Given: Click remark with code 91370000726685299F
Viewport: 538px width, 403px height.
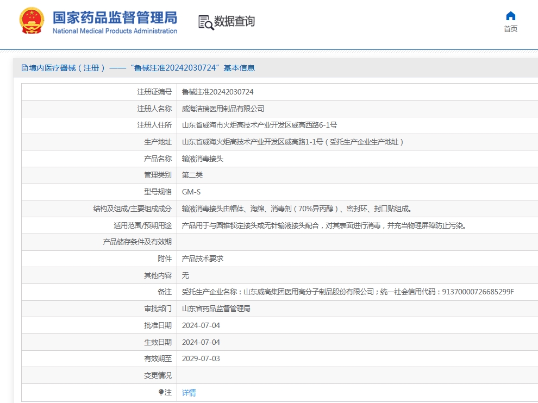Looking at the screenshot, I should tap(348, 292).
